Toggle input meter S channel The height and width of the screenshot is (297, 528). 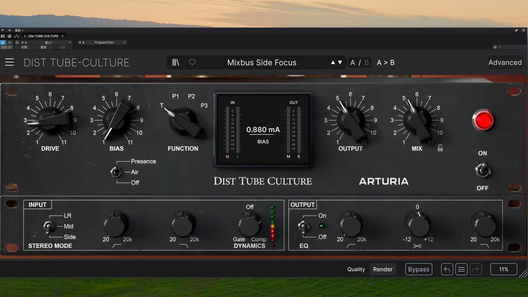[x=237, y=156]
